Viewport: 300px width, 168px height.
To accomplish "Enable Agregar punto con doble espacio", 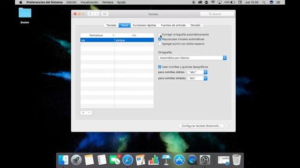I will tap(159, 43).
